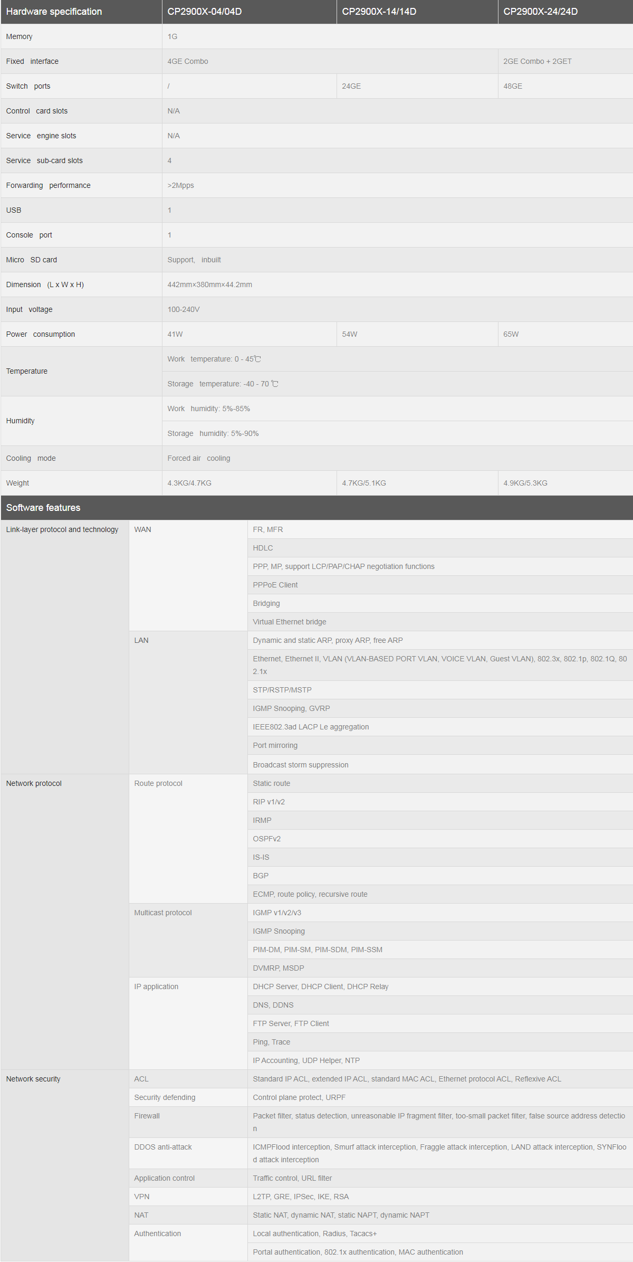The height and width of the screenshot is (1262, 633).
Task: Click the Network security category label
Action: (33, 1079)
